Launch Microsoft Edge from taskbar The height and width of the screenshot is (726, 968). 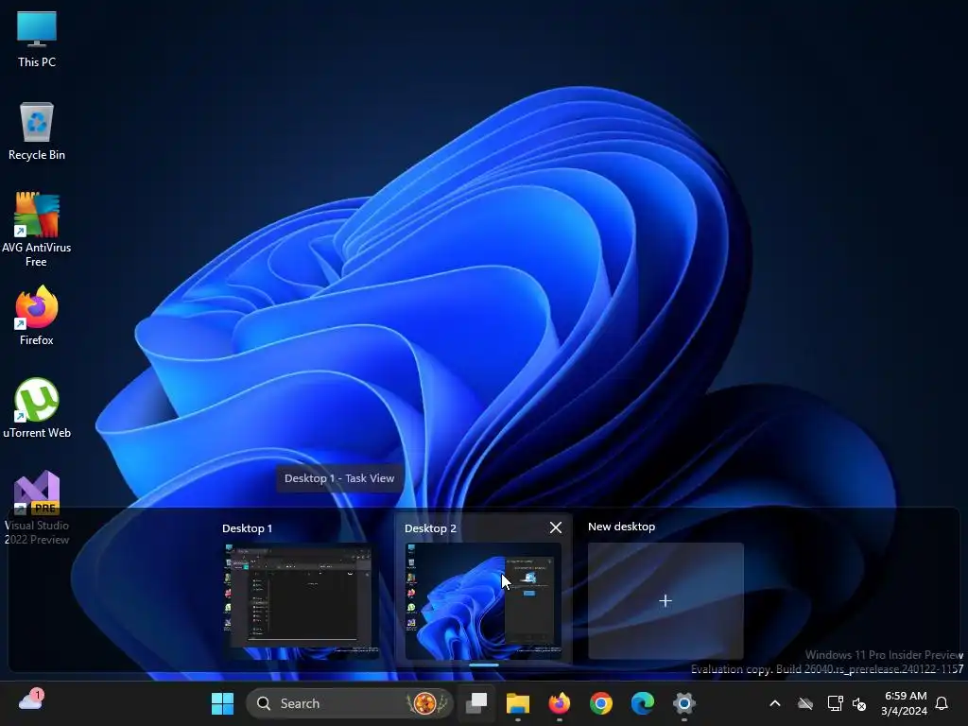point(642,703)
